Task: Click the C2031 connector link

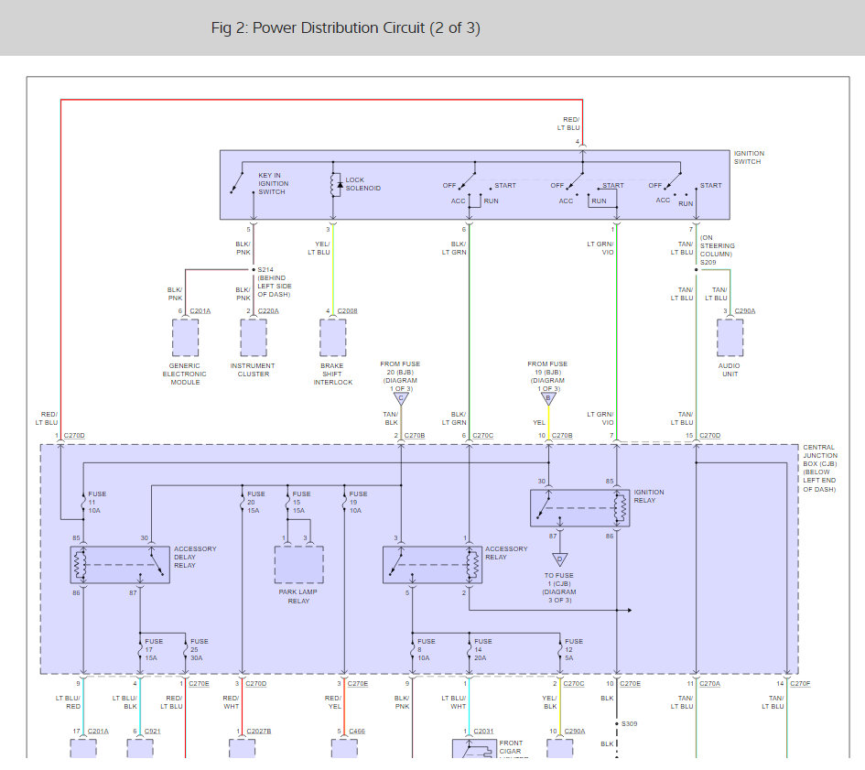Action: [484, 731]
